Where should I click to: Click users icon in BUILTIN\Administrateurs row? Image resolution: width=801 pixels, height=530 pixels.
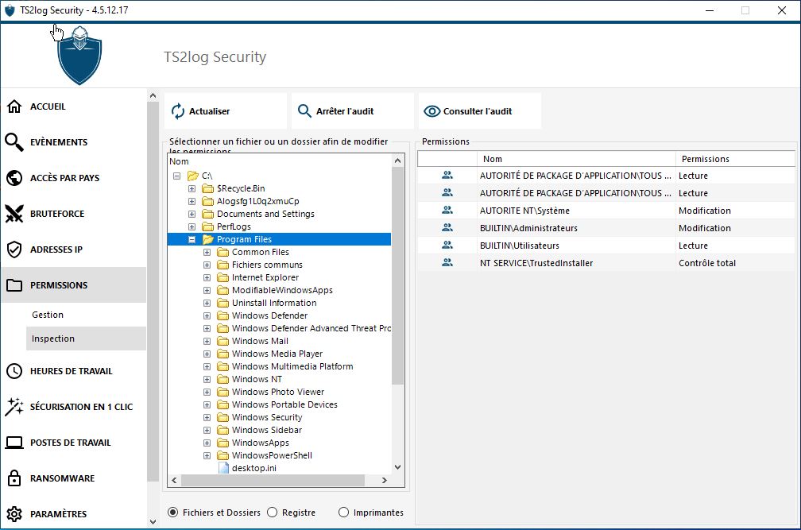pyautogui.click(x=447, y=227)
